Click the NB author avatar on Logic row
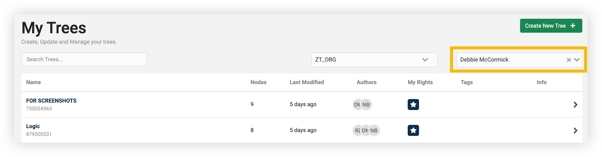This screenshot has height=157, width=602. pos(374,131)
